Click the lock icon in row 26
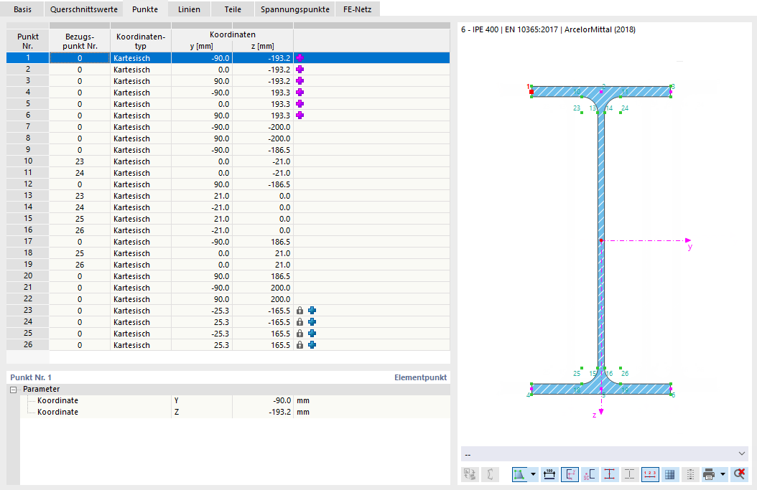This screenshot has height=490, width=757. (x=299, y=345)
